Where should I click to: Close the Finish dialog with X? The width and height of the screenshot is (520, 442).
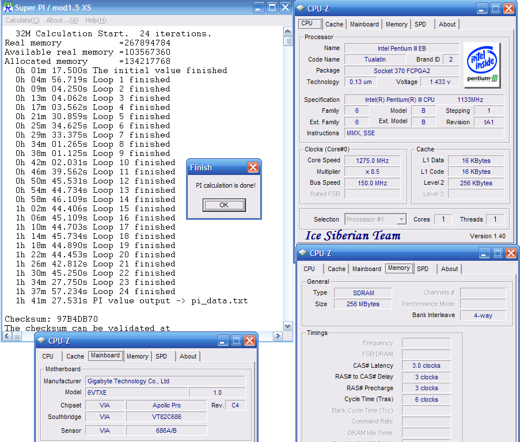(x=253, y=167)
